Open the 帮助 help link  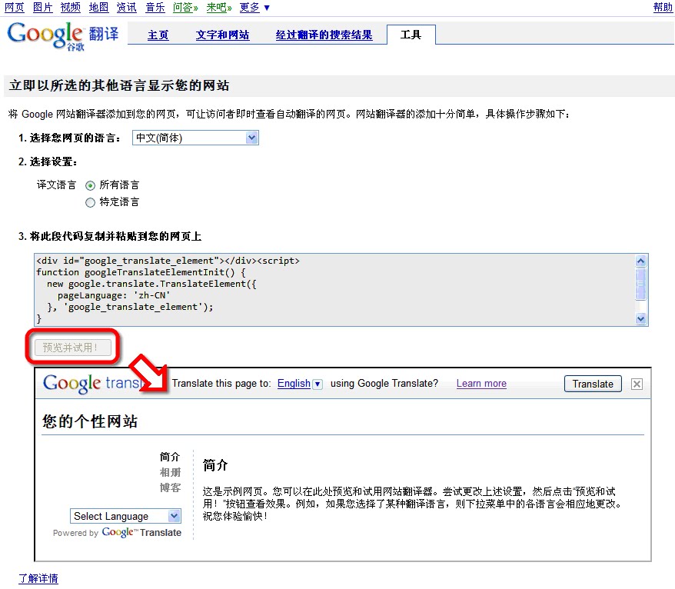663,8
